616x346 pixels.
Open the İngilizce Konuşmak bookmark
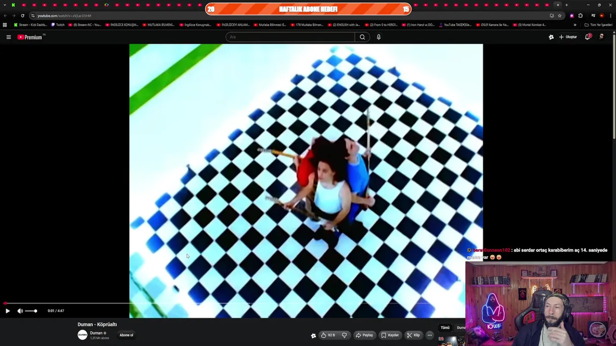click(x=195, y=25)
